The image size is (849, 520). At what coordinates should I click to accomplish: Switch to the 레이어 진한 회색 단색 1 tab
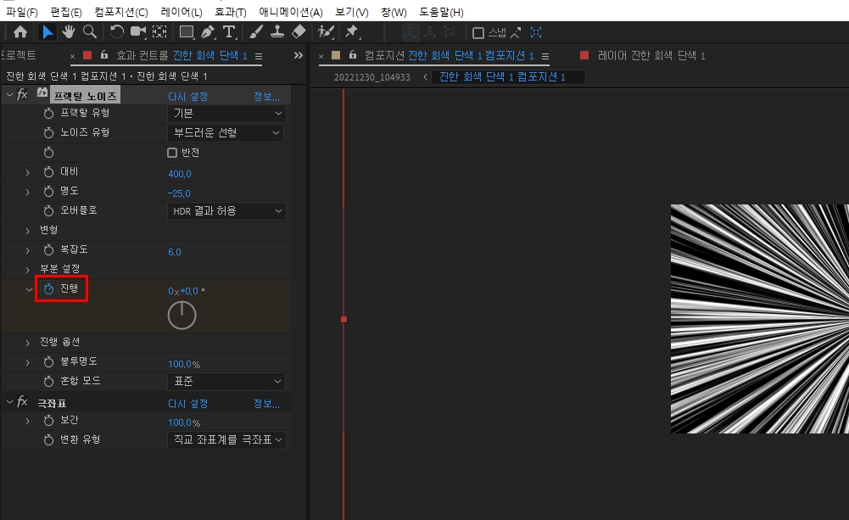coord(651,55)
